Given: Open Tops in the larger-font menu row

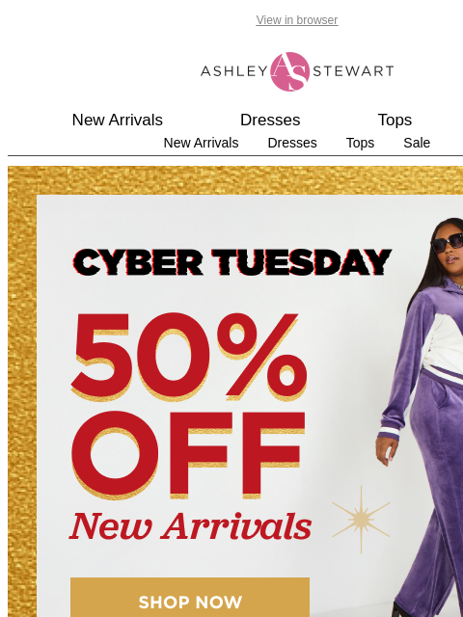Looking at the screenshot, I should (x=395, y=120).
